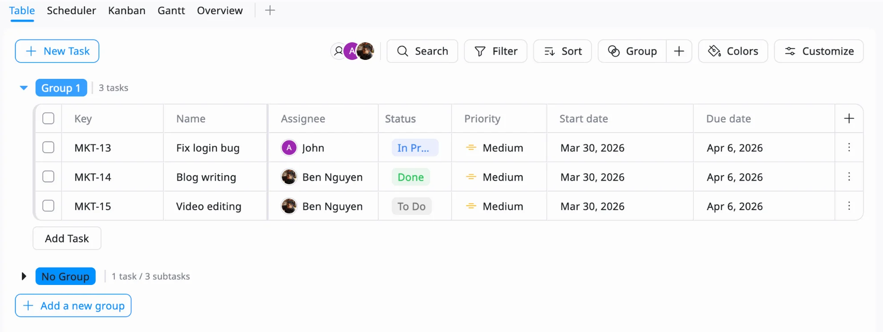Check the MKT-13 row checkbox
This screenshot has height=332, width=883.
click(x=48, y=147)
